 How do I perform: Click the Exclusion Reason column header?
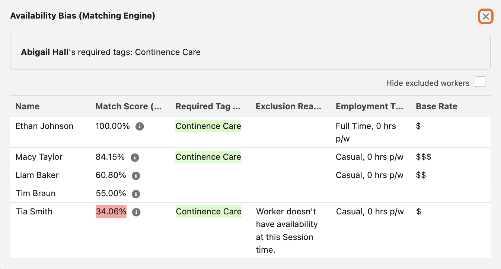(x=288, y=106)
